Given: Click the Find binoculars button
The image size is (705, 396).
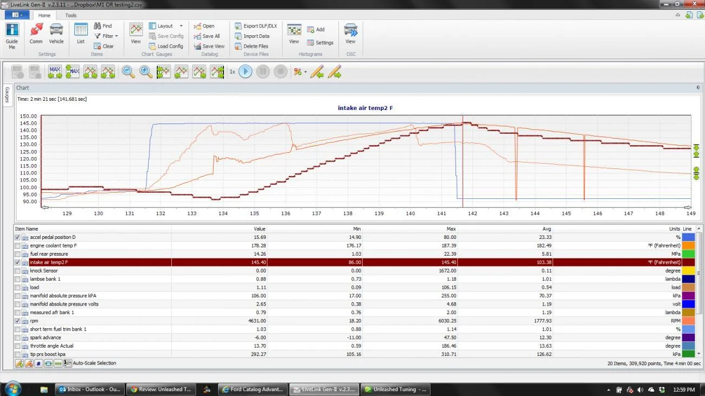Looking at the screenshot, I should pyautogui.click(x=102, y=26).
